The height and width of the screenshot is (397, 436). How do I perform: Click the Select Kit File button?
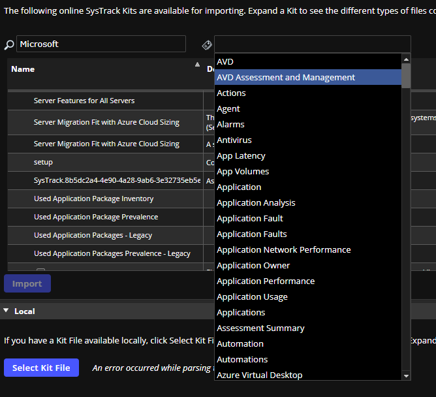pyautogui.click(x=41, y=368)
